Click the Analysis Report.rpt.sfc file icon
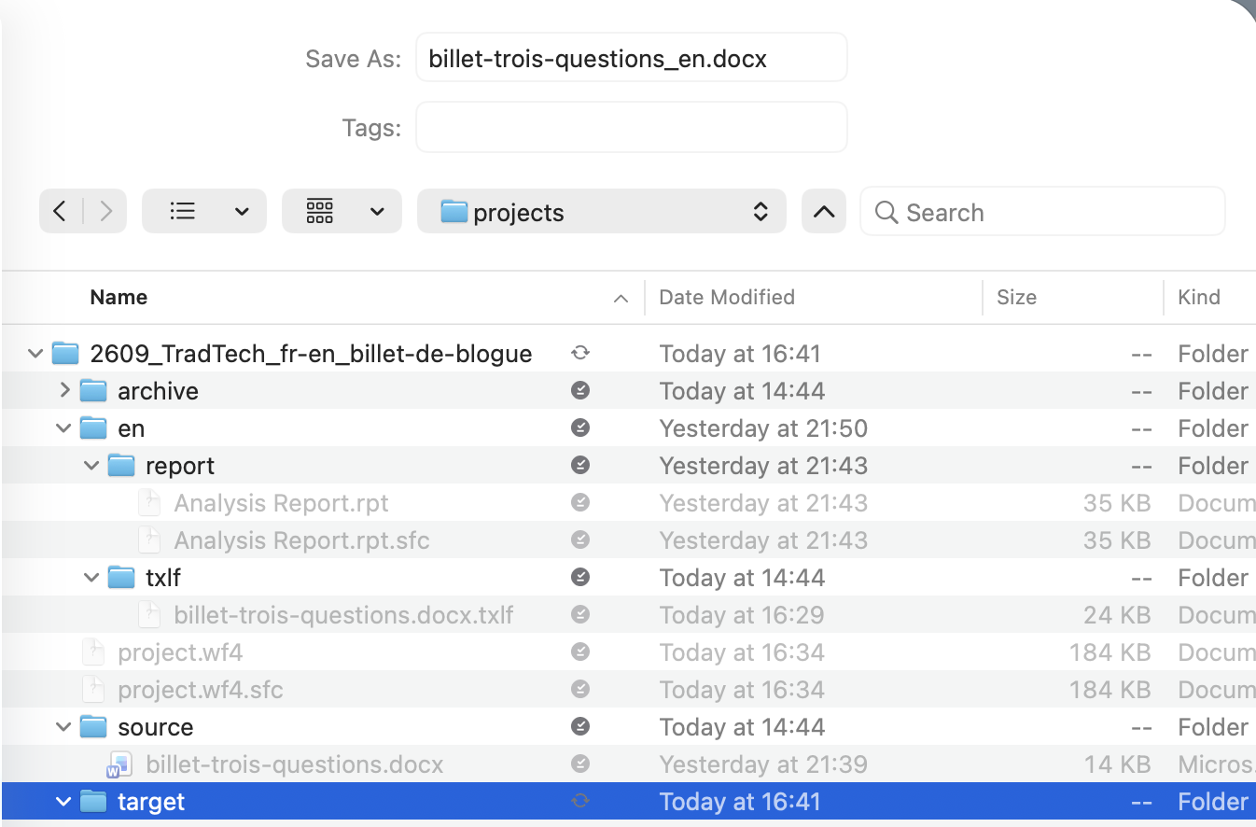1256x827 pixels. coord(149,540)
